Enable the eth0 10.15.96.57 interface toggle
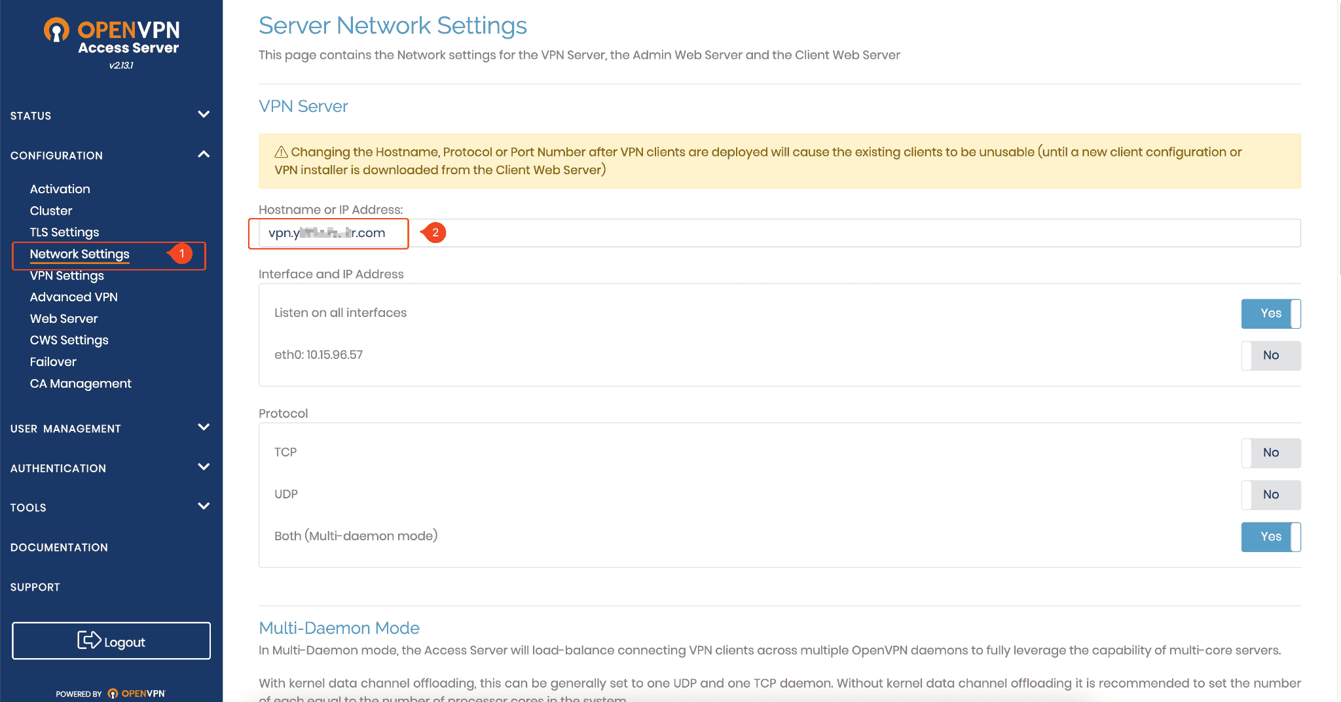 (x=1270, y=356)
